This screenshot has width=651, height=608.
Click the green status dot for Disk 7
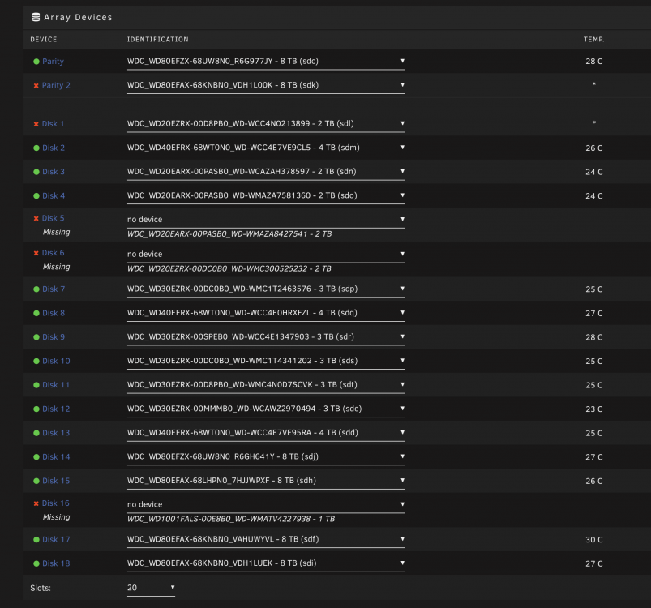(36, 289)
